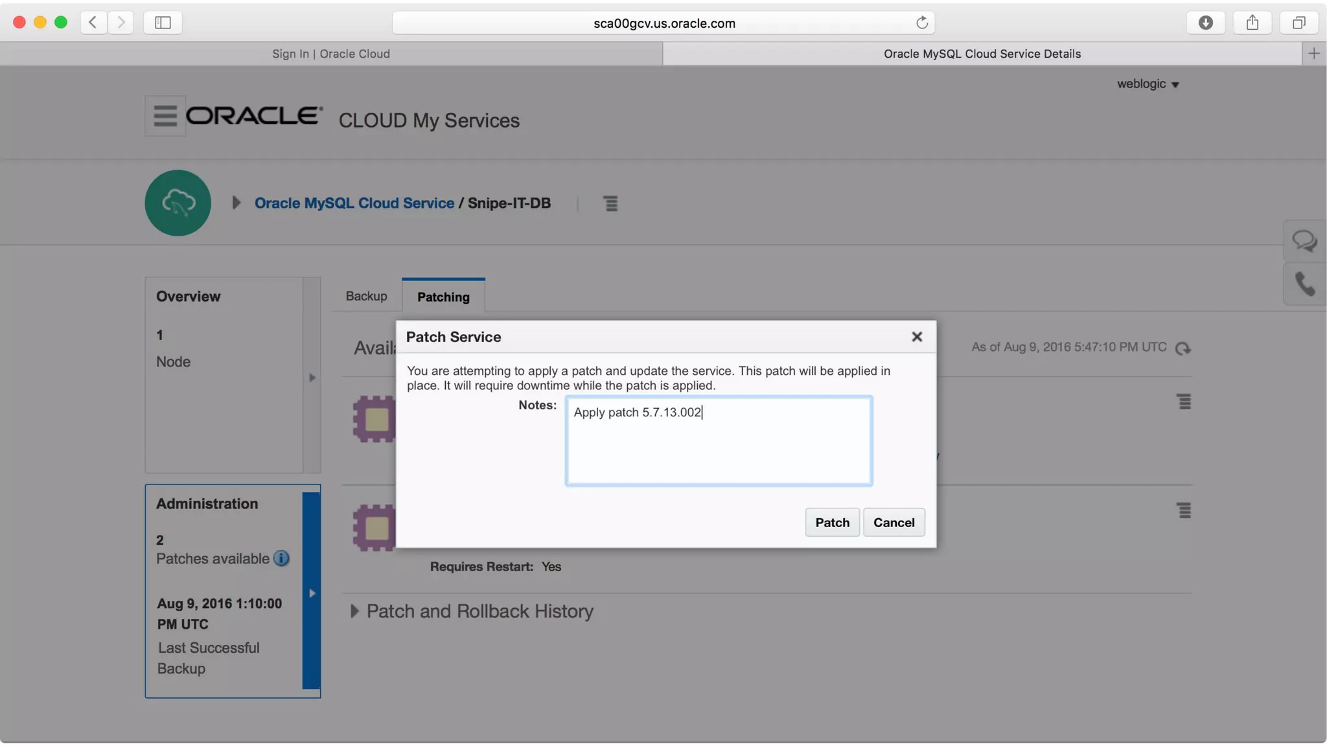Viewport: 1327px width, 746px height.
Task: Cancel the Patch Service dialog
Action: 894,522
